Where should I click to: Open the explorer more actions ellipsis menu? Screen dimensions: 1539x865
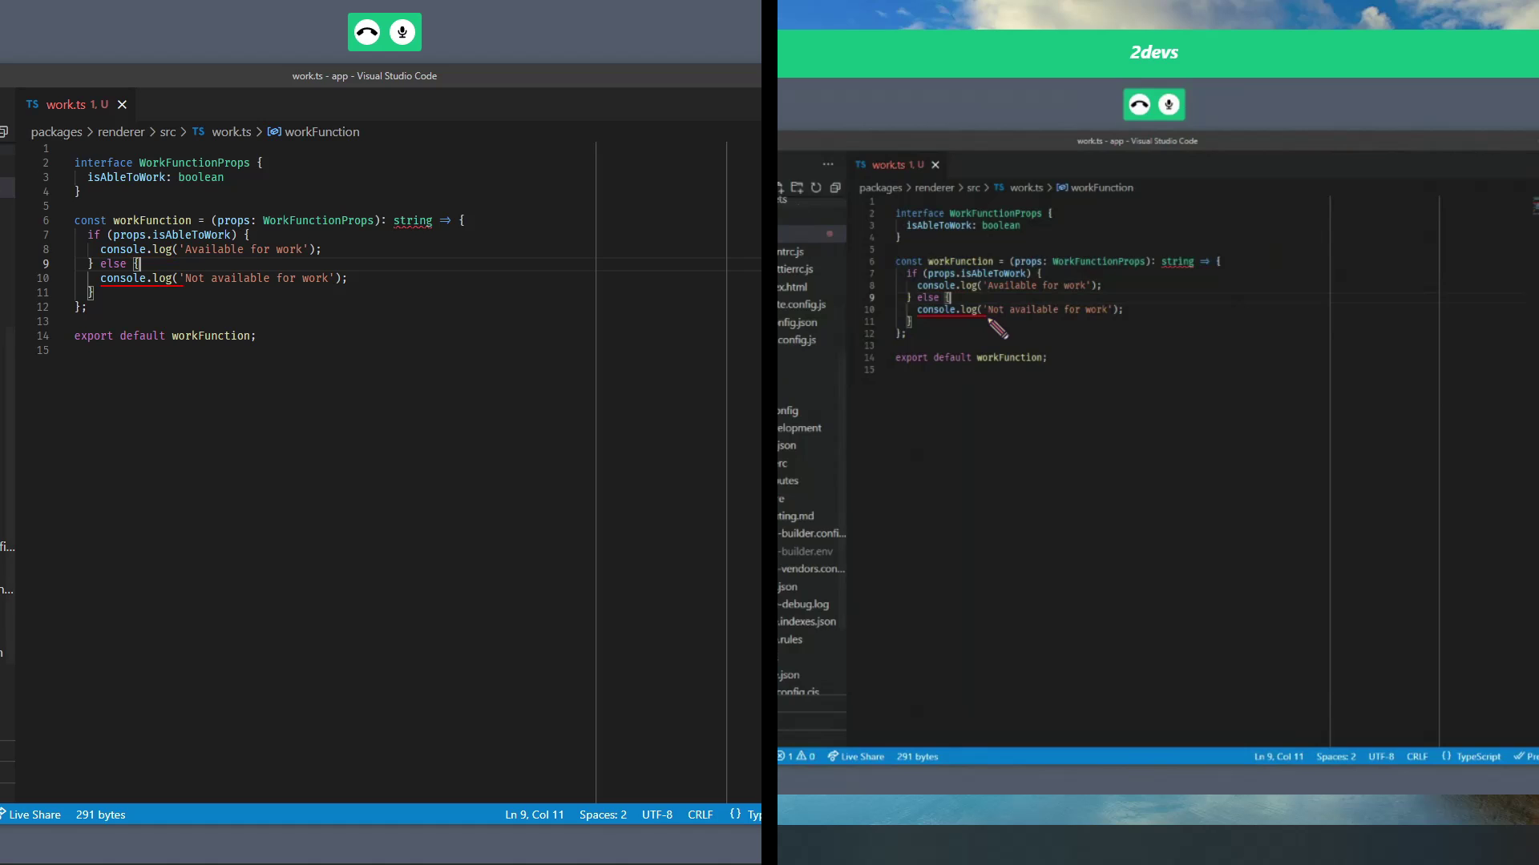828,164
